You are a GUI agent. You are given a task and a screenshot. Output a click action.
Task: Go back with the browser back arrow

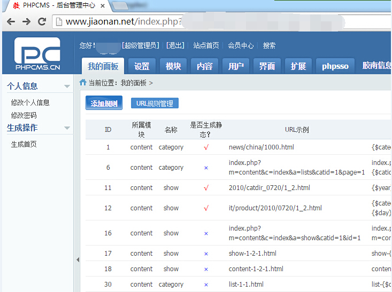(x=11, y=22)
